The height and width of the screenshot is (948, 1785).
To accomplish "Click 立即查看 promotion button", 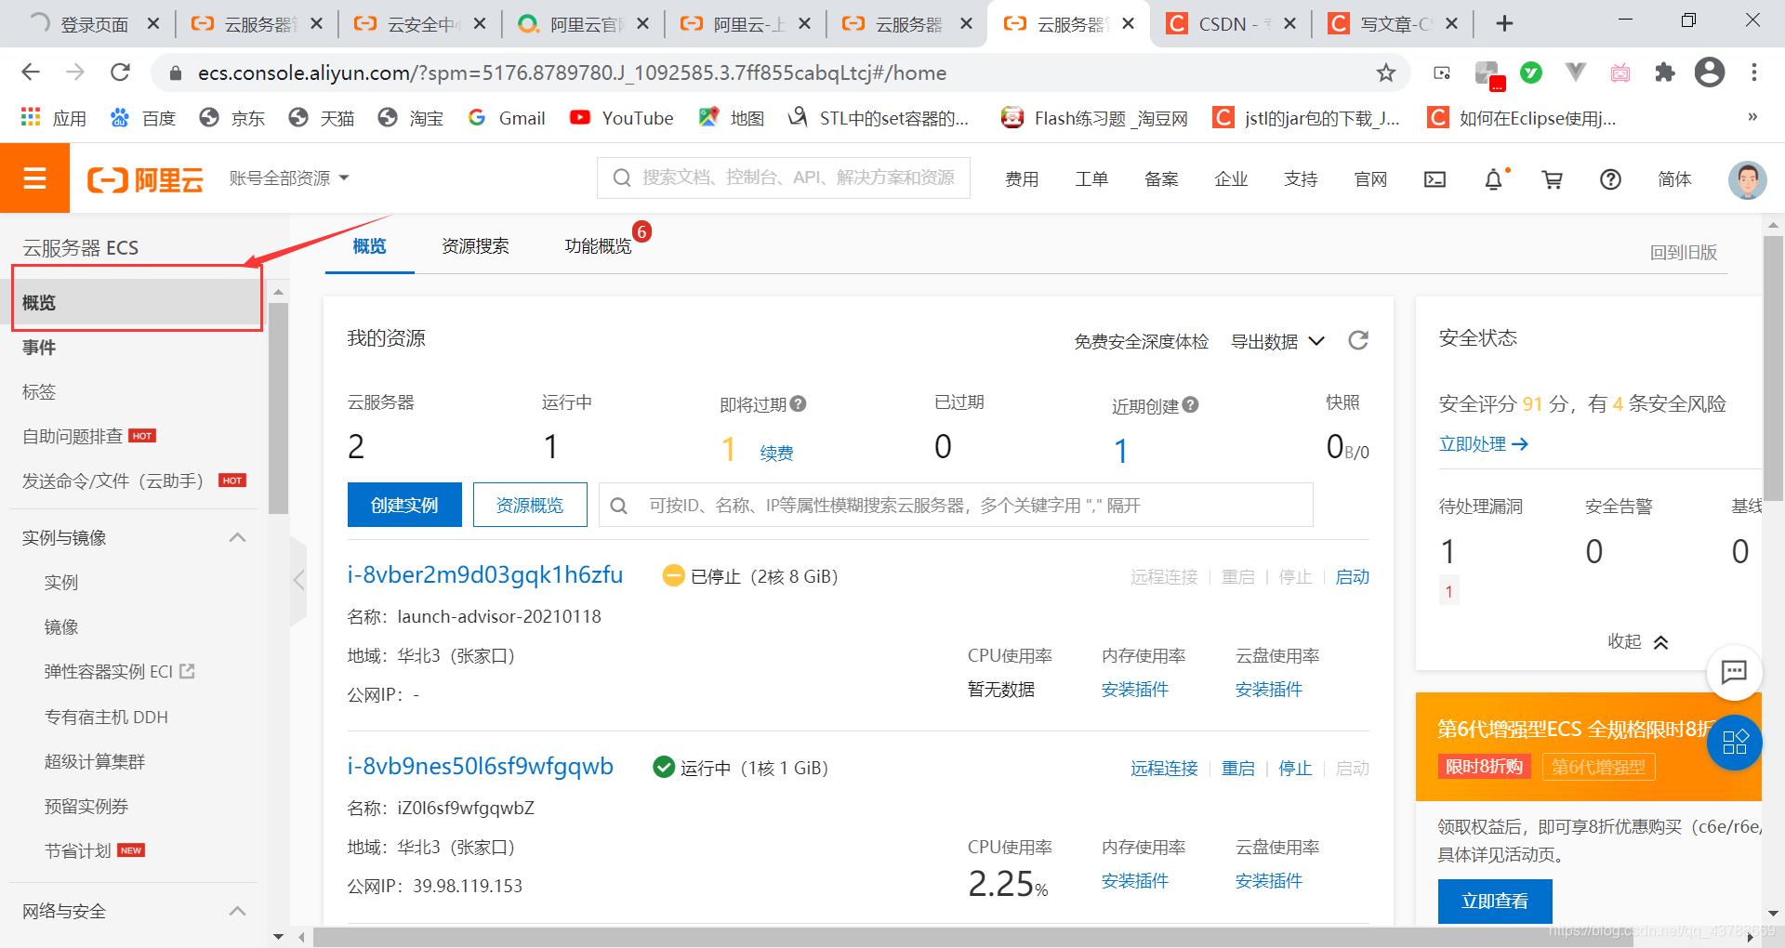I will [x=1495, y=901].
